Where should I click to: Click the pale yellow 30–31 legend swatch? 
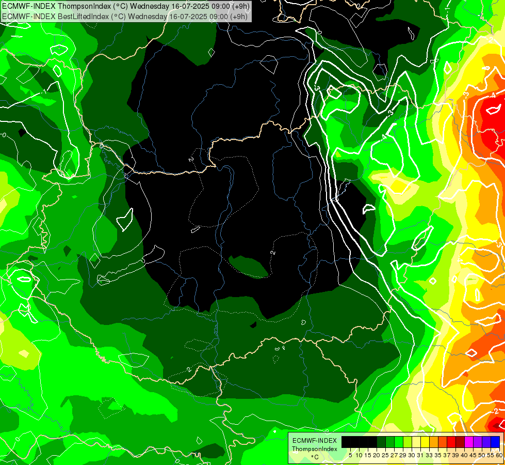tap(416, 442)
